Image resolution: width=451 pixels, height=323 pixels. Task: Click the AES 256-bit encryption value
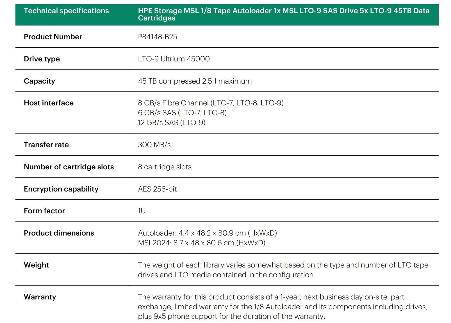tap(157, 189)
